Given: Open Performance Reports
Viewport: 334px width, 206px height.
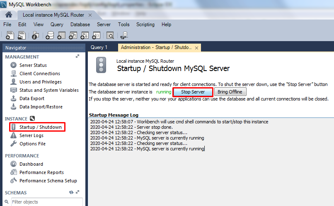Looking at the screenshot, I should [x=41, y=172].
